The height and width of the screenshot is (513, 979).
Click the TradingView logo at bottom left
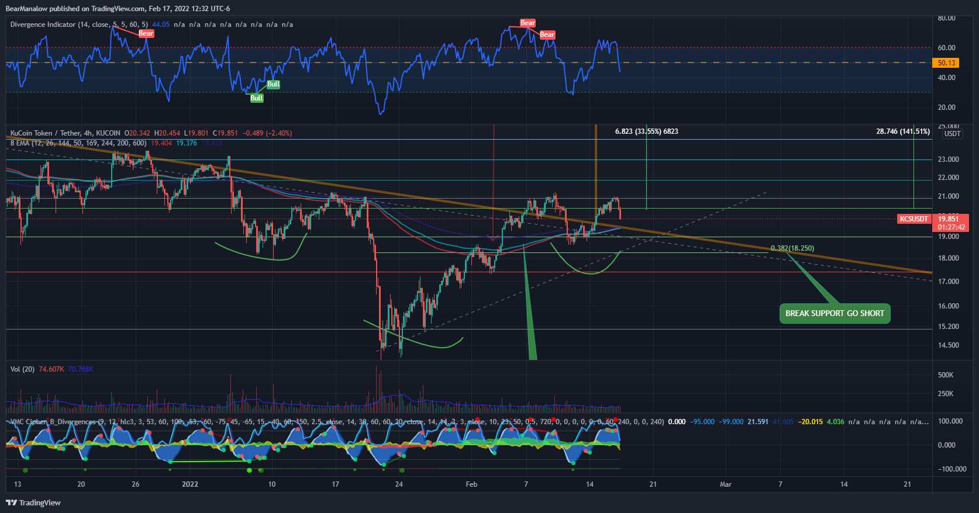33,502
